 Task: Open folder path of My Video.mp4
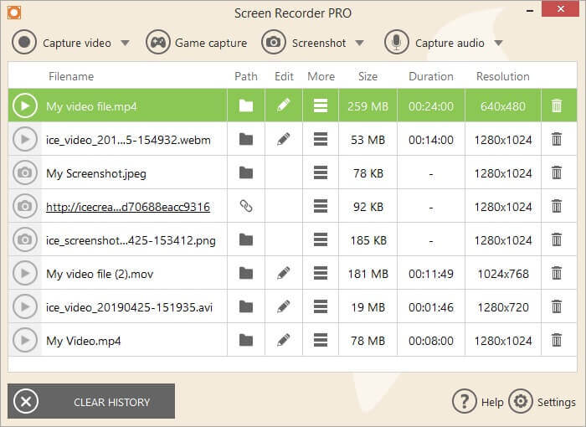point(245,341)
